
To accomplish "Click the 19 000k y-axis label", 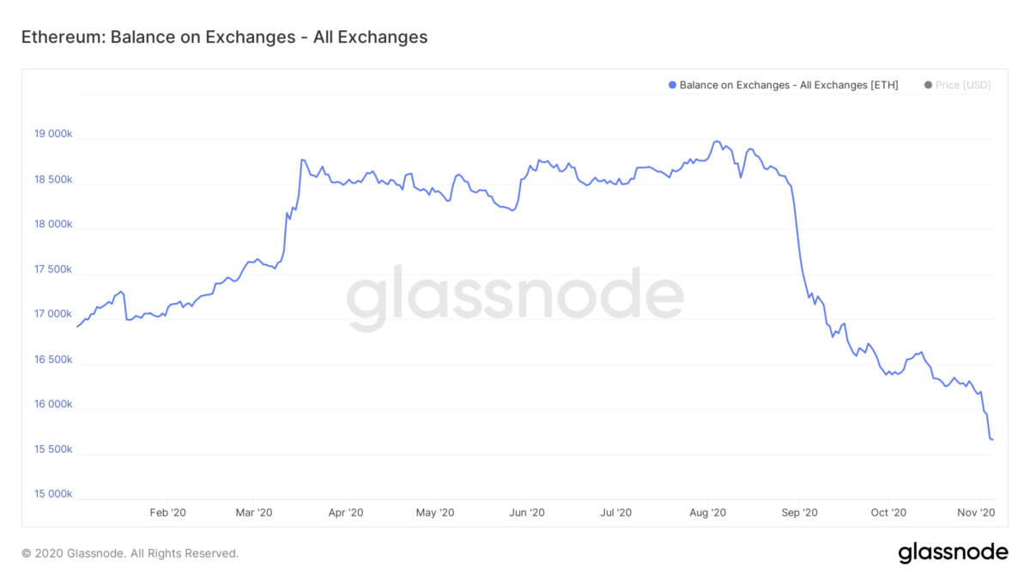I will pyautogui.click(x=53, y=135).
